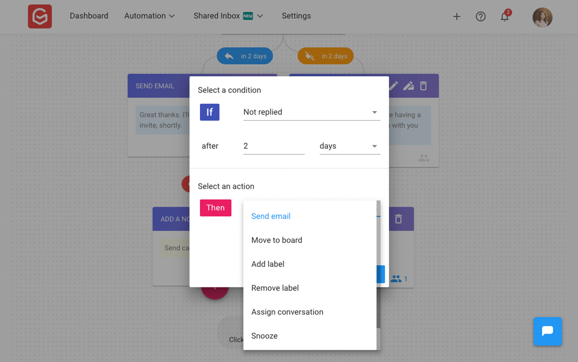The width and height of the screenshot is (578, 362).
Task: Click the plus create icon
Action: [456, 17]
